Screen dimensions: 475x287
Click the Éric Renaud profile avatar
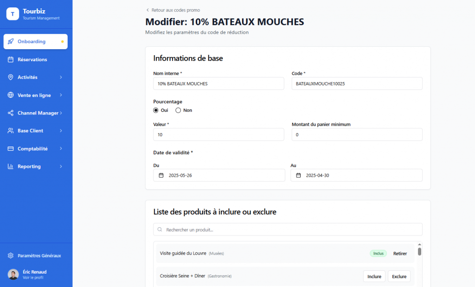tap(13, 274)
